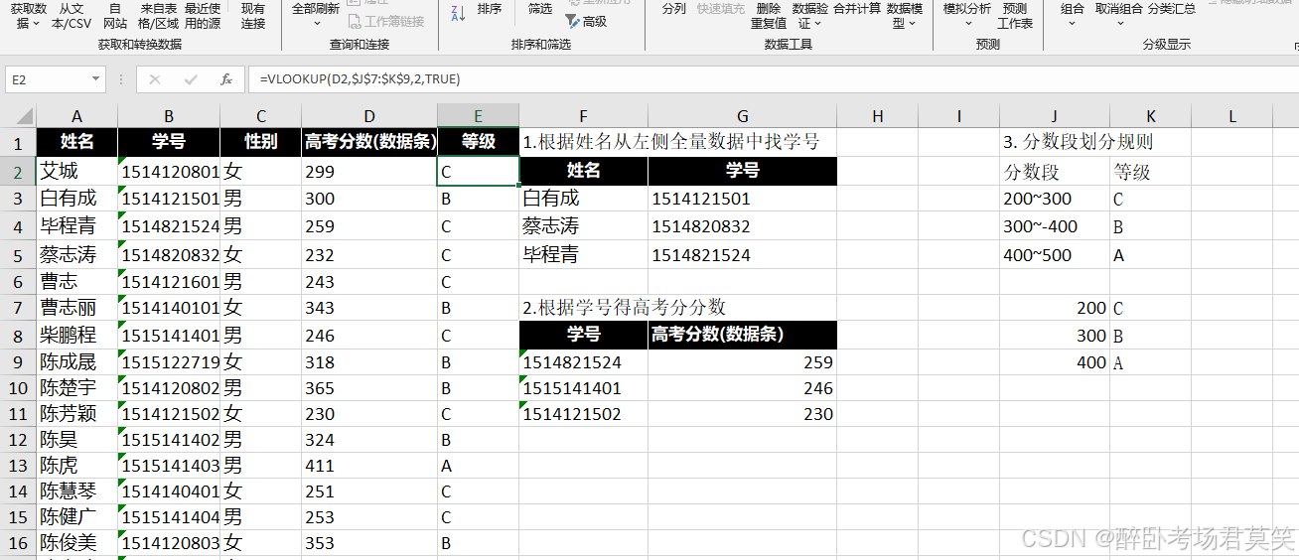
Task: Click threshold cell 400 in column J
Action: pos(1055,362)
